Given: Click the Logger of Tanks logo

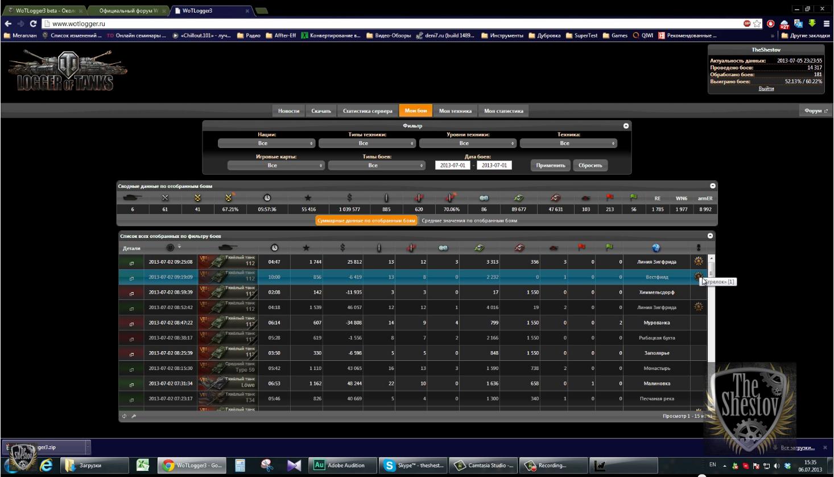Looking at the screenshot, I should coord(68,70).
